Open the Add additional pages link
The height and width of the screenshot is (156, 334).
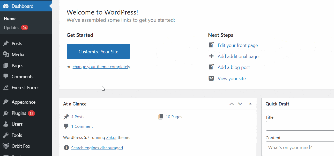239,56
